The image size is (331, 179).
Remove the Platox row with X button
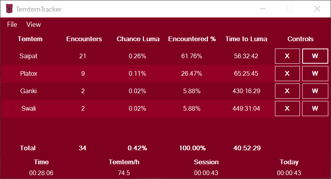click(x=287, y=74)
